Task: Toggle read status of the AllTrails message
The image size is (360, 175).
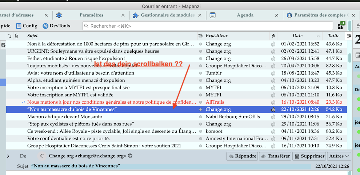Action: coord(200,102)
